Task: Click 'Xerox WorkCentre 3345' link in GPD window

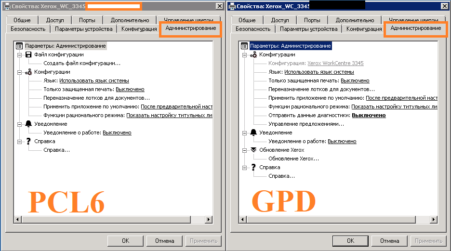Action: (335, 63)
